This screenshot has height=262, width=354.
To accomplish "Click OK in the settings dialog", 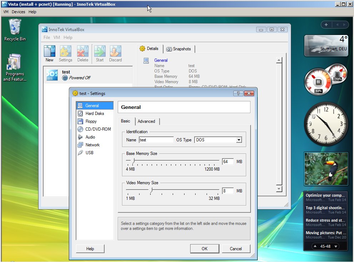I will click(x=204, y=249).
